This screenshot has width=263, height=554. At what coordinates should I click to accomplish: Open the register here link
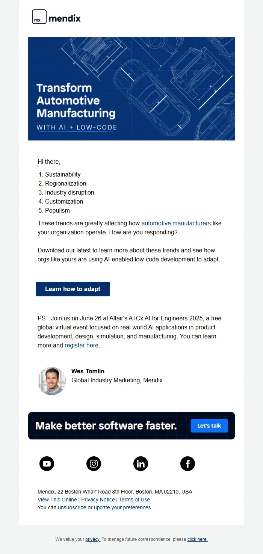[x=82, y=345]
